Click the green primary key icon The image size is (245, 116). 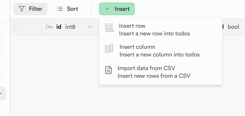[x=49, y=27]
